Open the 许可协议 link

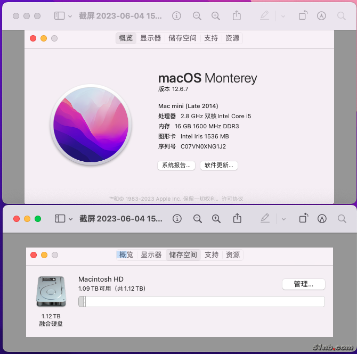(232, 199)
